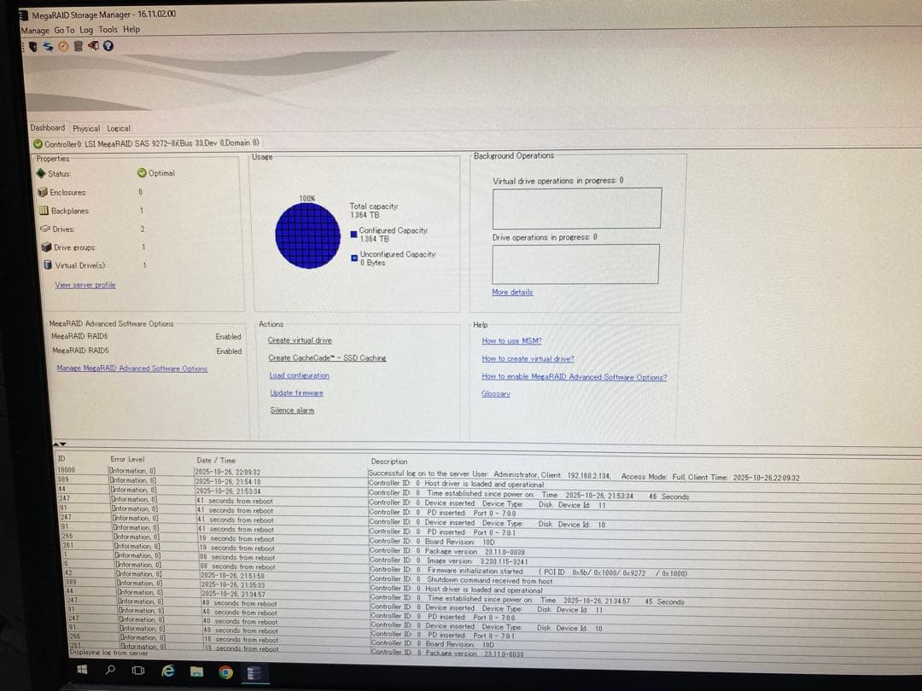Open the help question mark toolbar icon
922x691 pixels.
108,46
